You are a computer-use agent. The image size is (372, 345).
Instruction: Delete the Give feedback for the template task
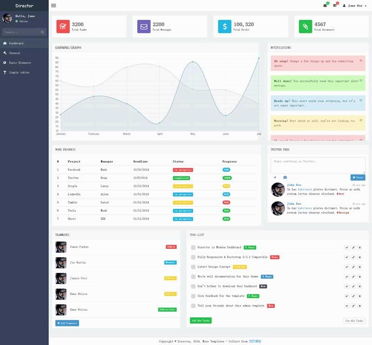(359, 296)
